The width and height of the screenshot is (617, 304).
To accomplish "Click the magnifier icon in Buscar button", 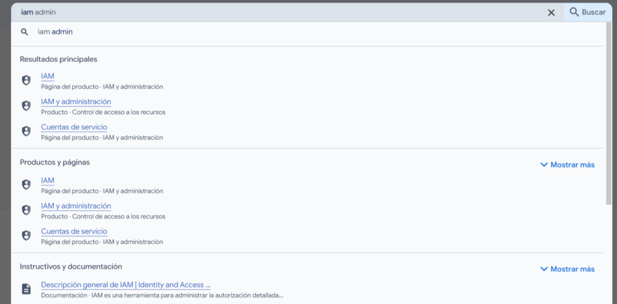I will point(574,12).
